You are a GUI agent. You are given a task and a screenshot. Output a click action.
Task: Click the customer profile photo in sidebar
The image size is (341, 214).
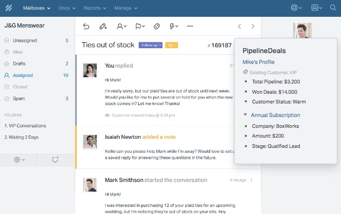click(x=302, y=30)
